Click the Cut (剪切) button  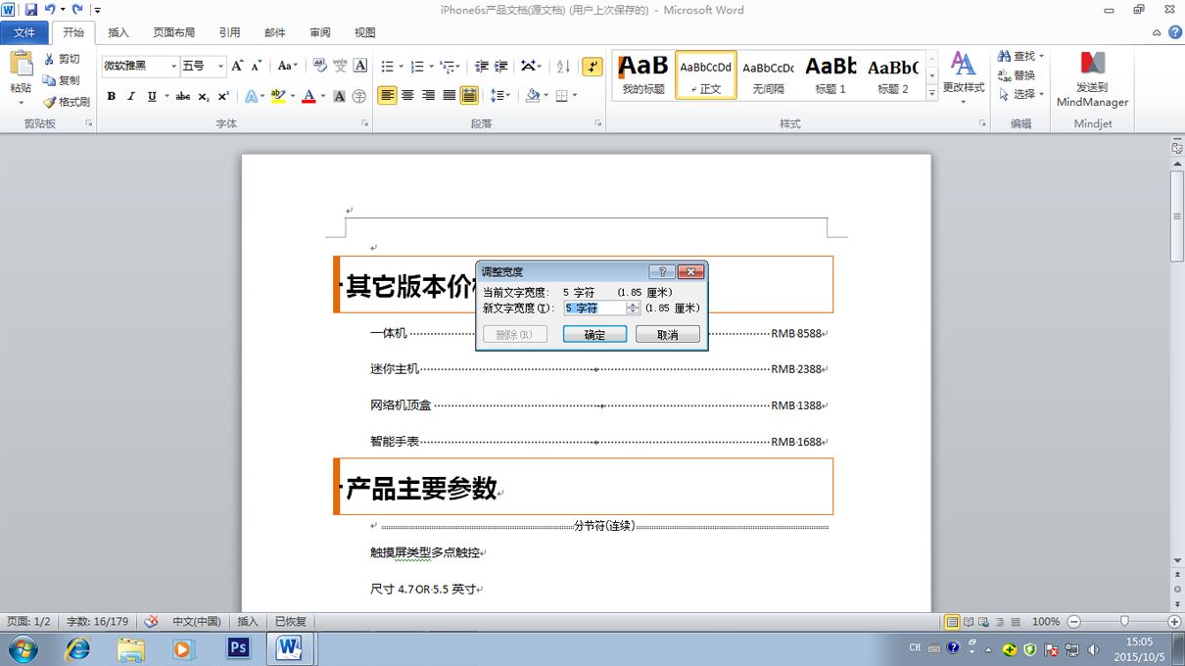coord(62,59)
